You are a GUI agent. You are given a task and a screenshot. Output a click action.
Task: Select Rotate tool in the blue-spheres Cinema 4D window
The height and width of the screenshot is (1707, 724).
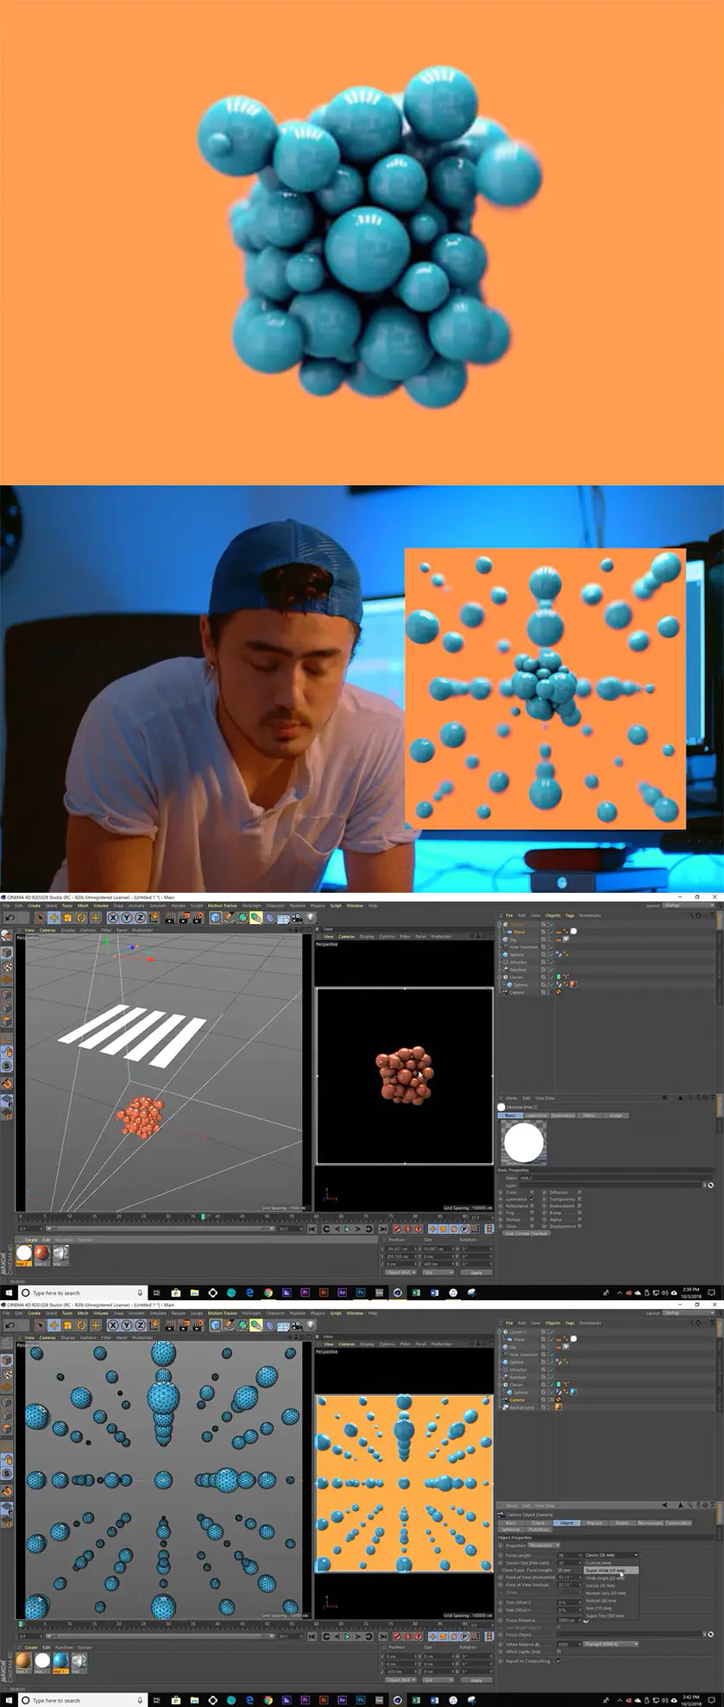point(81,1325)
